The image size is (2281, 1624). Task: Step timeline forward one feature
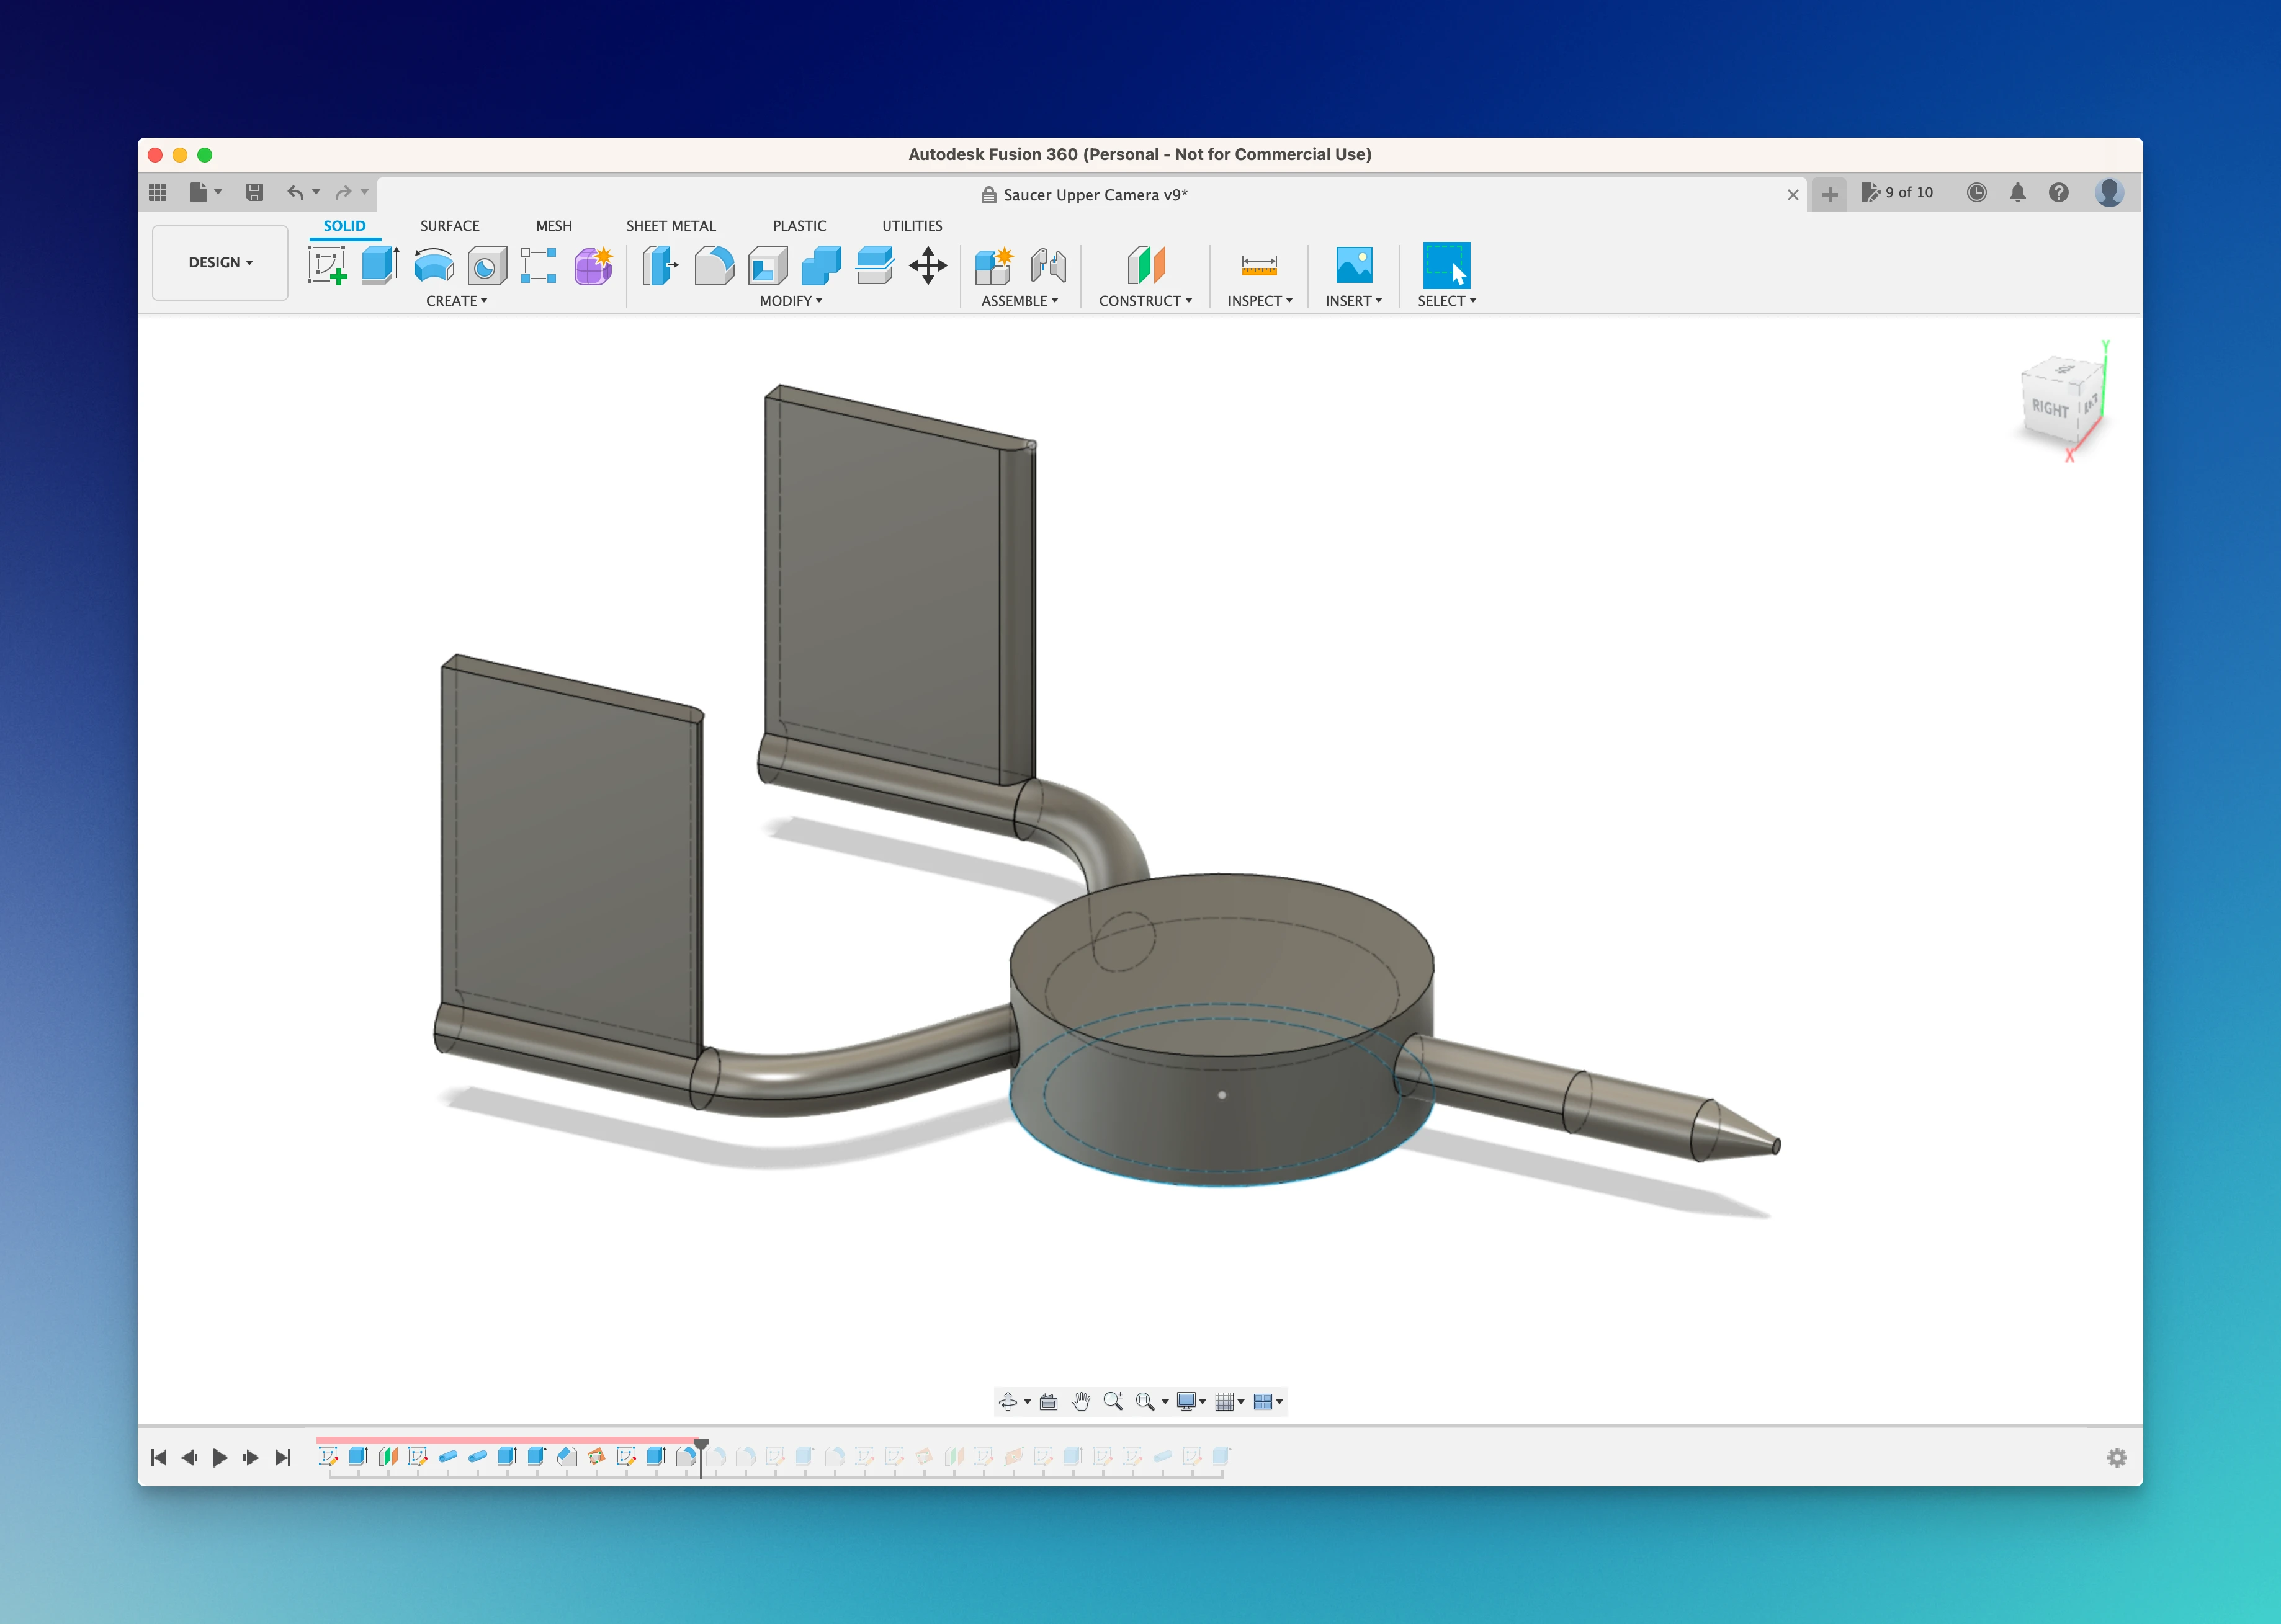[x=251, y=1457]
